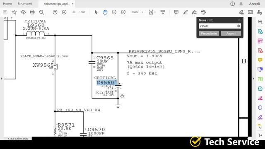The image size is (265, 149).
Task: Add a comment note
Action: 176,12
